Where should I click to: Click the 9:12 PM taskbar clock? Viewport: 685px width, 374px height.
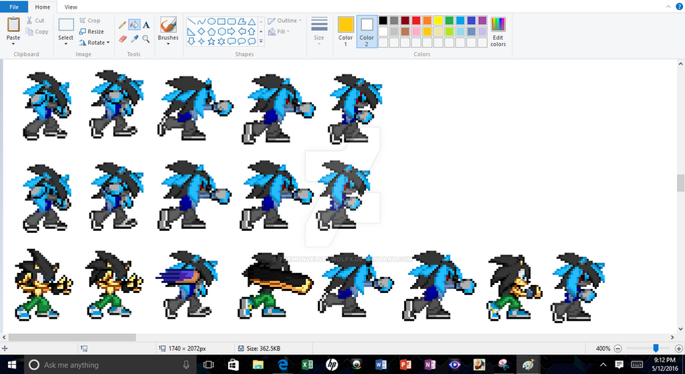click(665, 360)
